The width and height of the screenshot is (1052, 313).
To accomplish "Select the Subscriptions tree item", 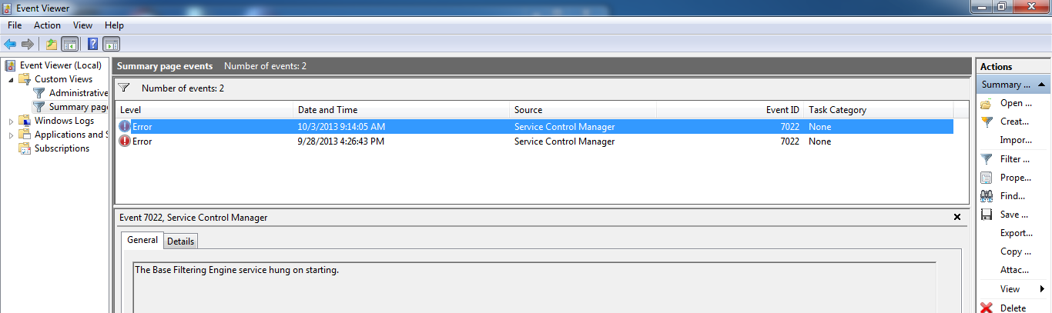I will 62,148.
